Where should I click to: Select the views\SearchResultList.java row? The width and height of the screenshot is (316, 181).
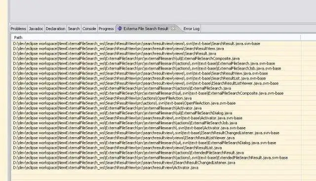[156, 148]
